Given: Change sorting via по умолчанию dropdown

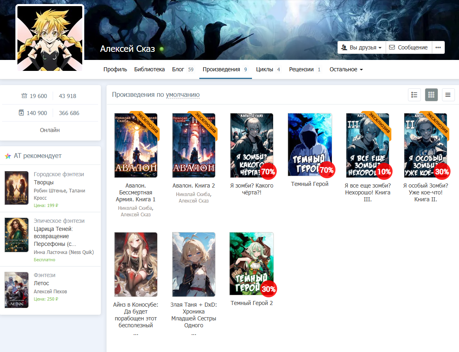Looking at the screenshot, I should (183, 95).
